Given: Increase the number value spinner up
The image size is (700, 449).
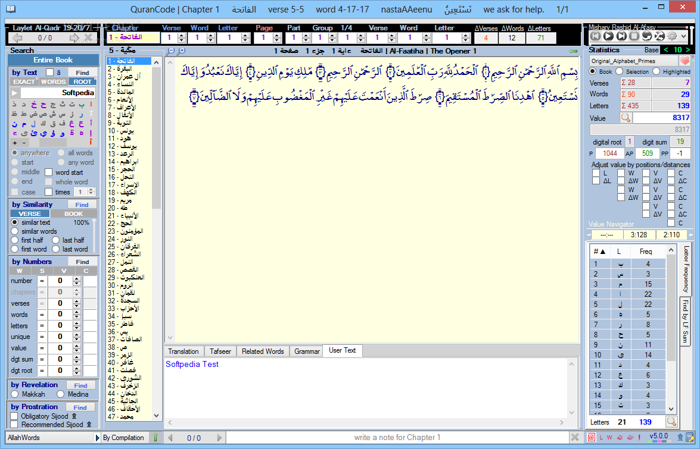Looking at the screenshot, I should [x=76, y=278].
